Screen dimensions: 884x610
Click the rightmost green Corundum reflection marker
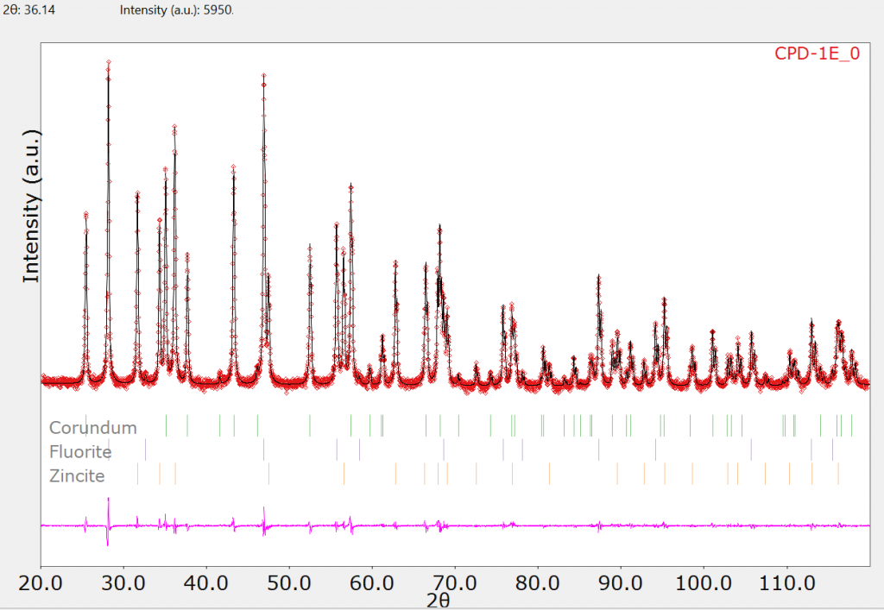point(851,425)
